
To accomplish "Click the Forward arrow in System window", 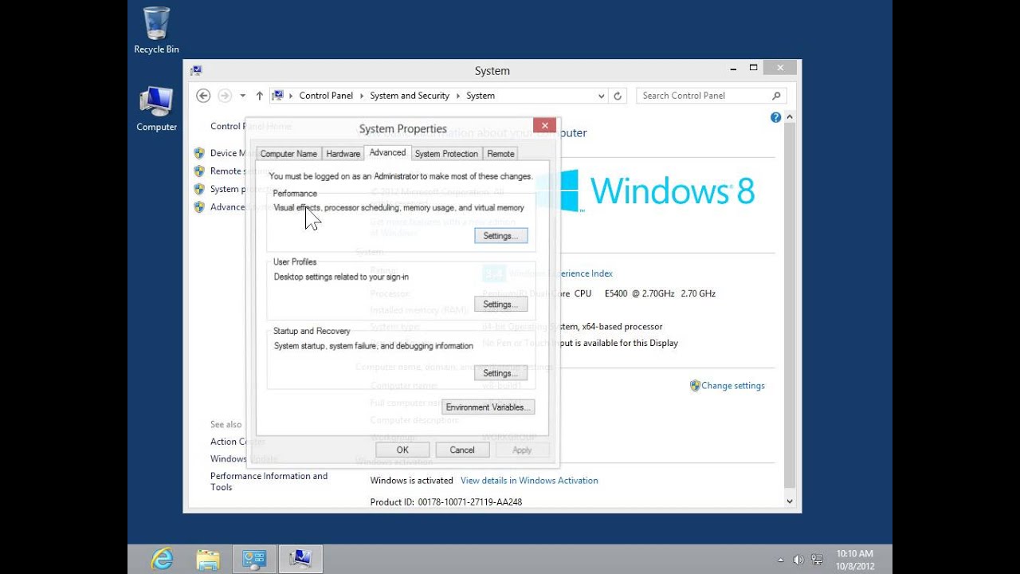I will (x=225, y=96).
